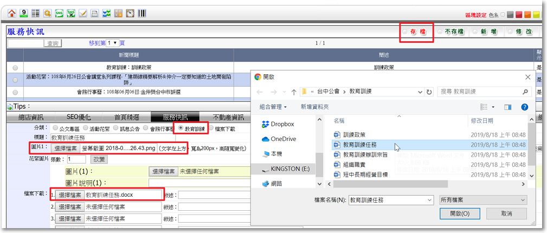
Task: Click the blue help icon in file dialog
Action: [x=524, y=107]
